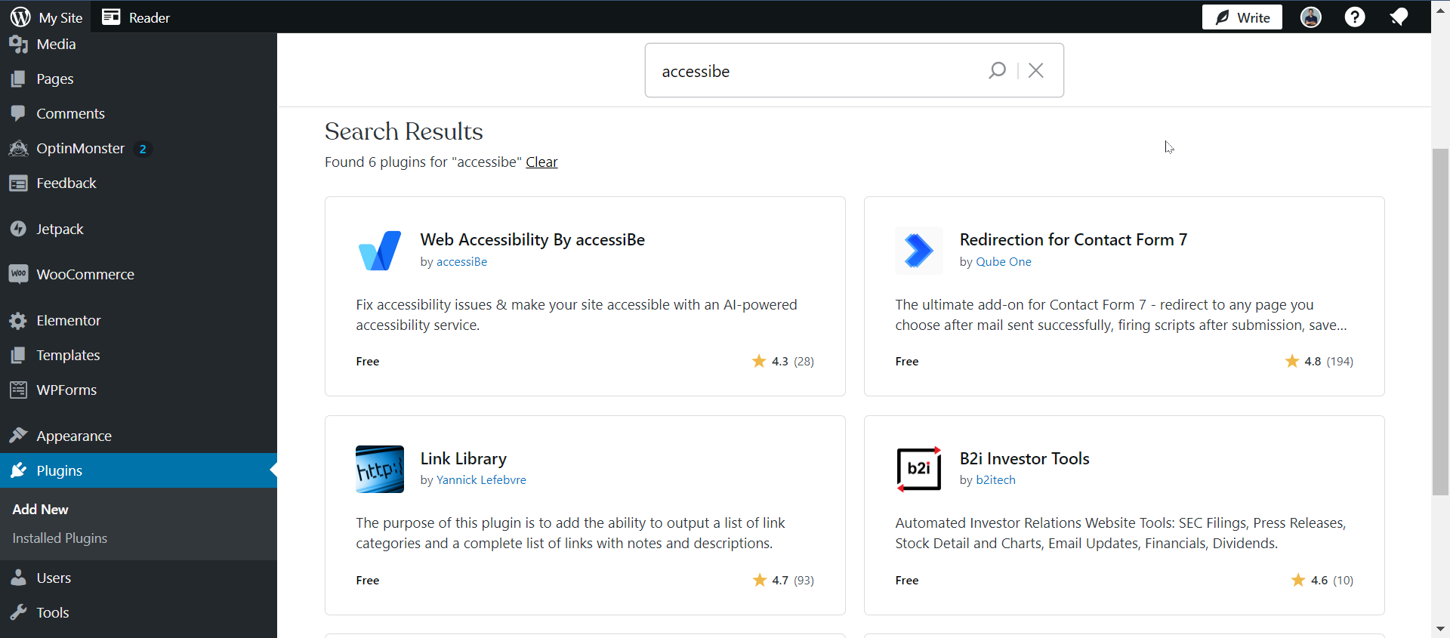The image size is (1450, 638).
Task: Click the Clear search results link
Action: click(x=541, y=162)
